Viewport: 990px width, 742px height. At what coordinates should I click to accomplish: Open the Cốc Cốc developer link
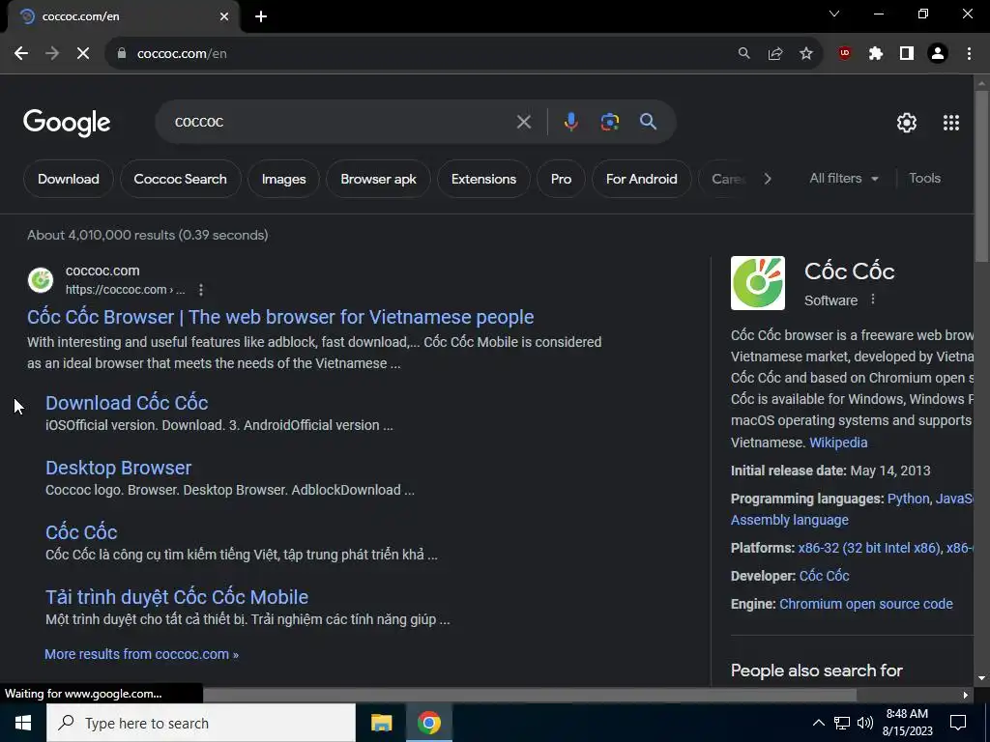[x=824, y=576]
